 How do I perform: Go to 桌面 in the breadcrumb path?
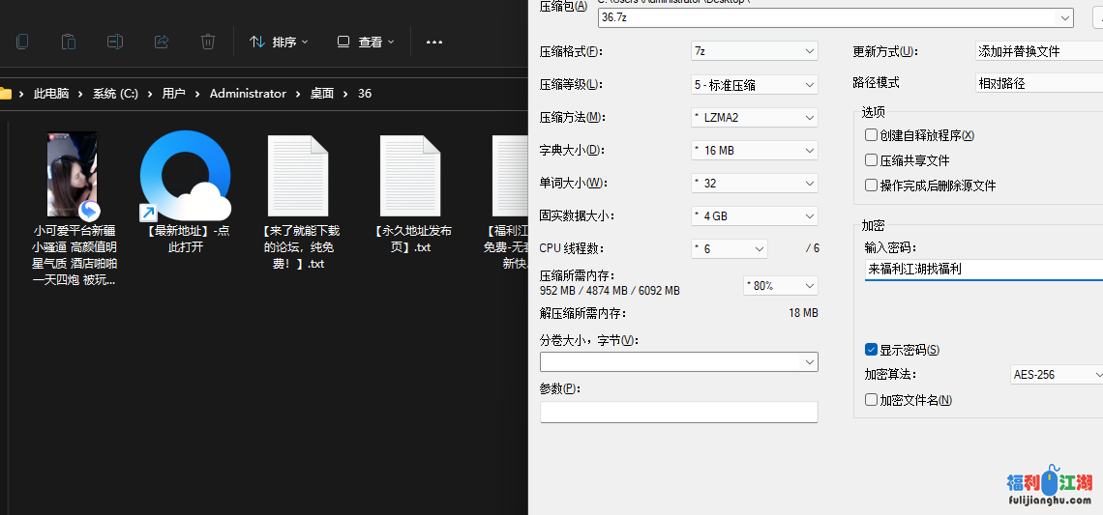pos(322,94)
